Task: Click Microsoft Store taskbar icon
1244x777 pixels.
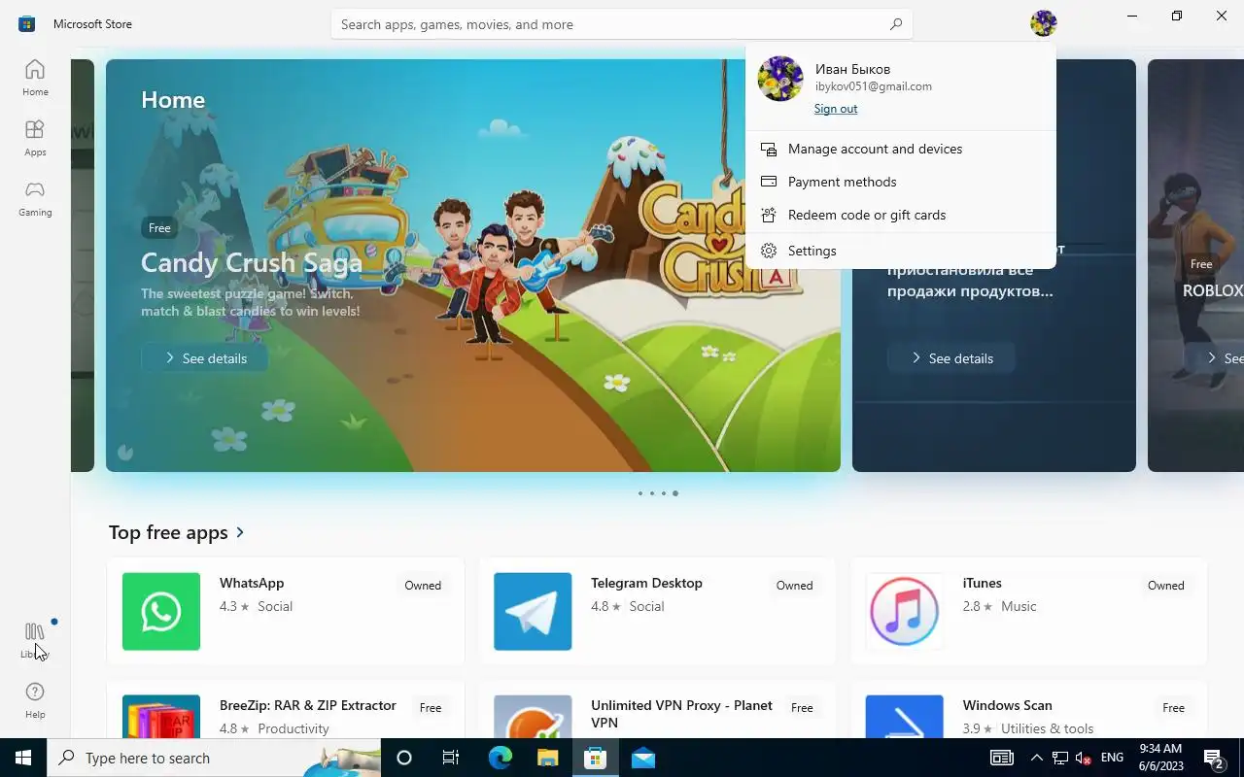Action: click(595, 758)
